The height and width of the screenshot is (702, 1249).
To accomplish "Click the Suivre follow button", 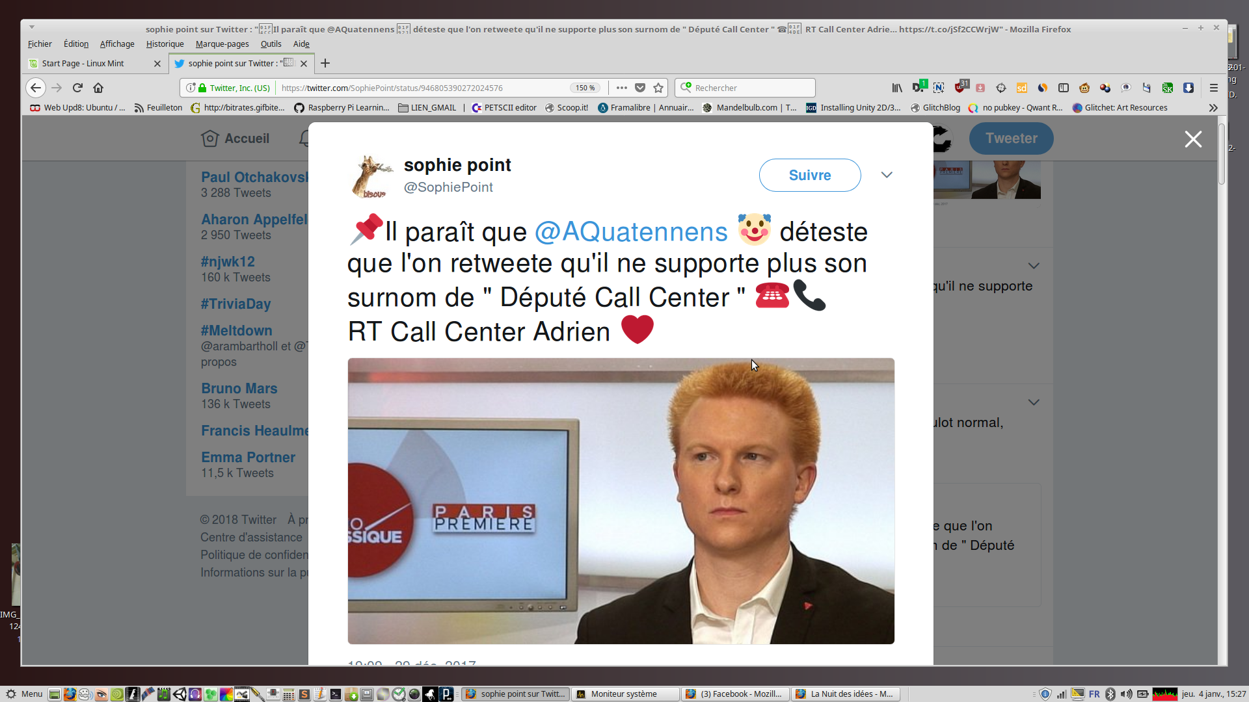I will (810, 175).
